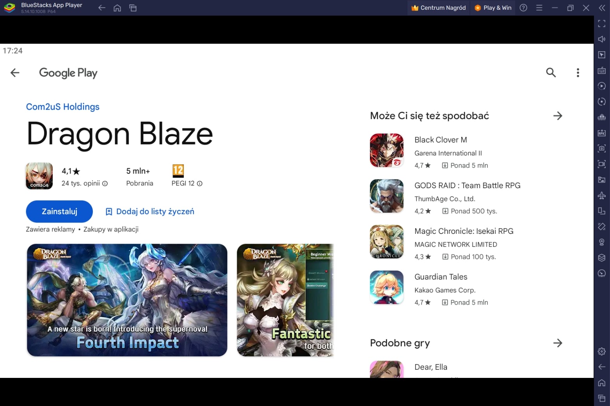This screenshot has width=610, height=406.
Task: Click the sidebar recent apps icon
Action: pos(602,398)
